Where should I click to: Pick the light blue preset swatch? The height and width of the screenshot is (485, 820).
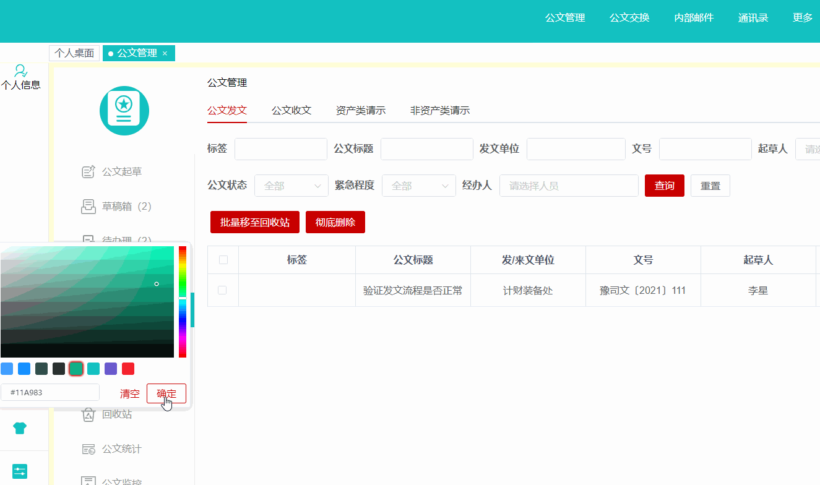pos(7,369)
